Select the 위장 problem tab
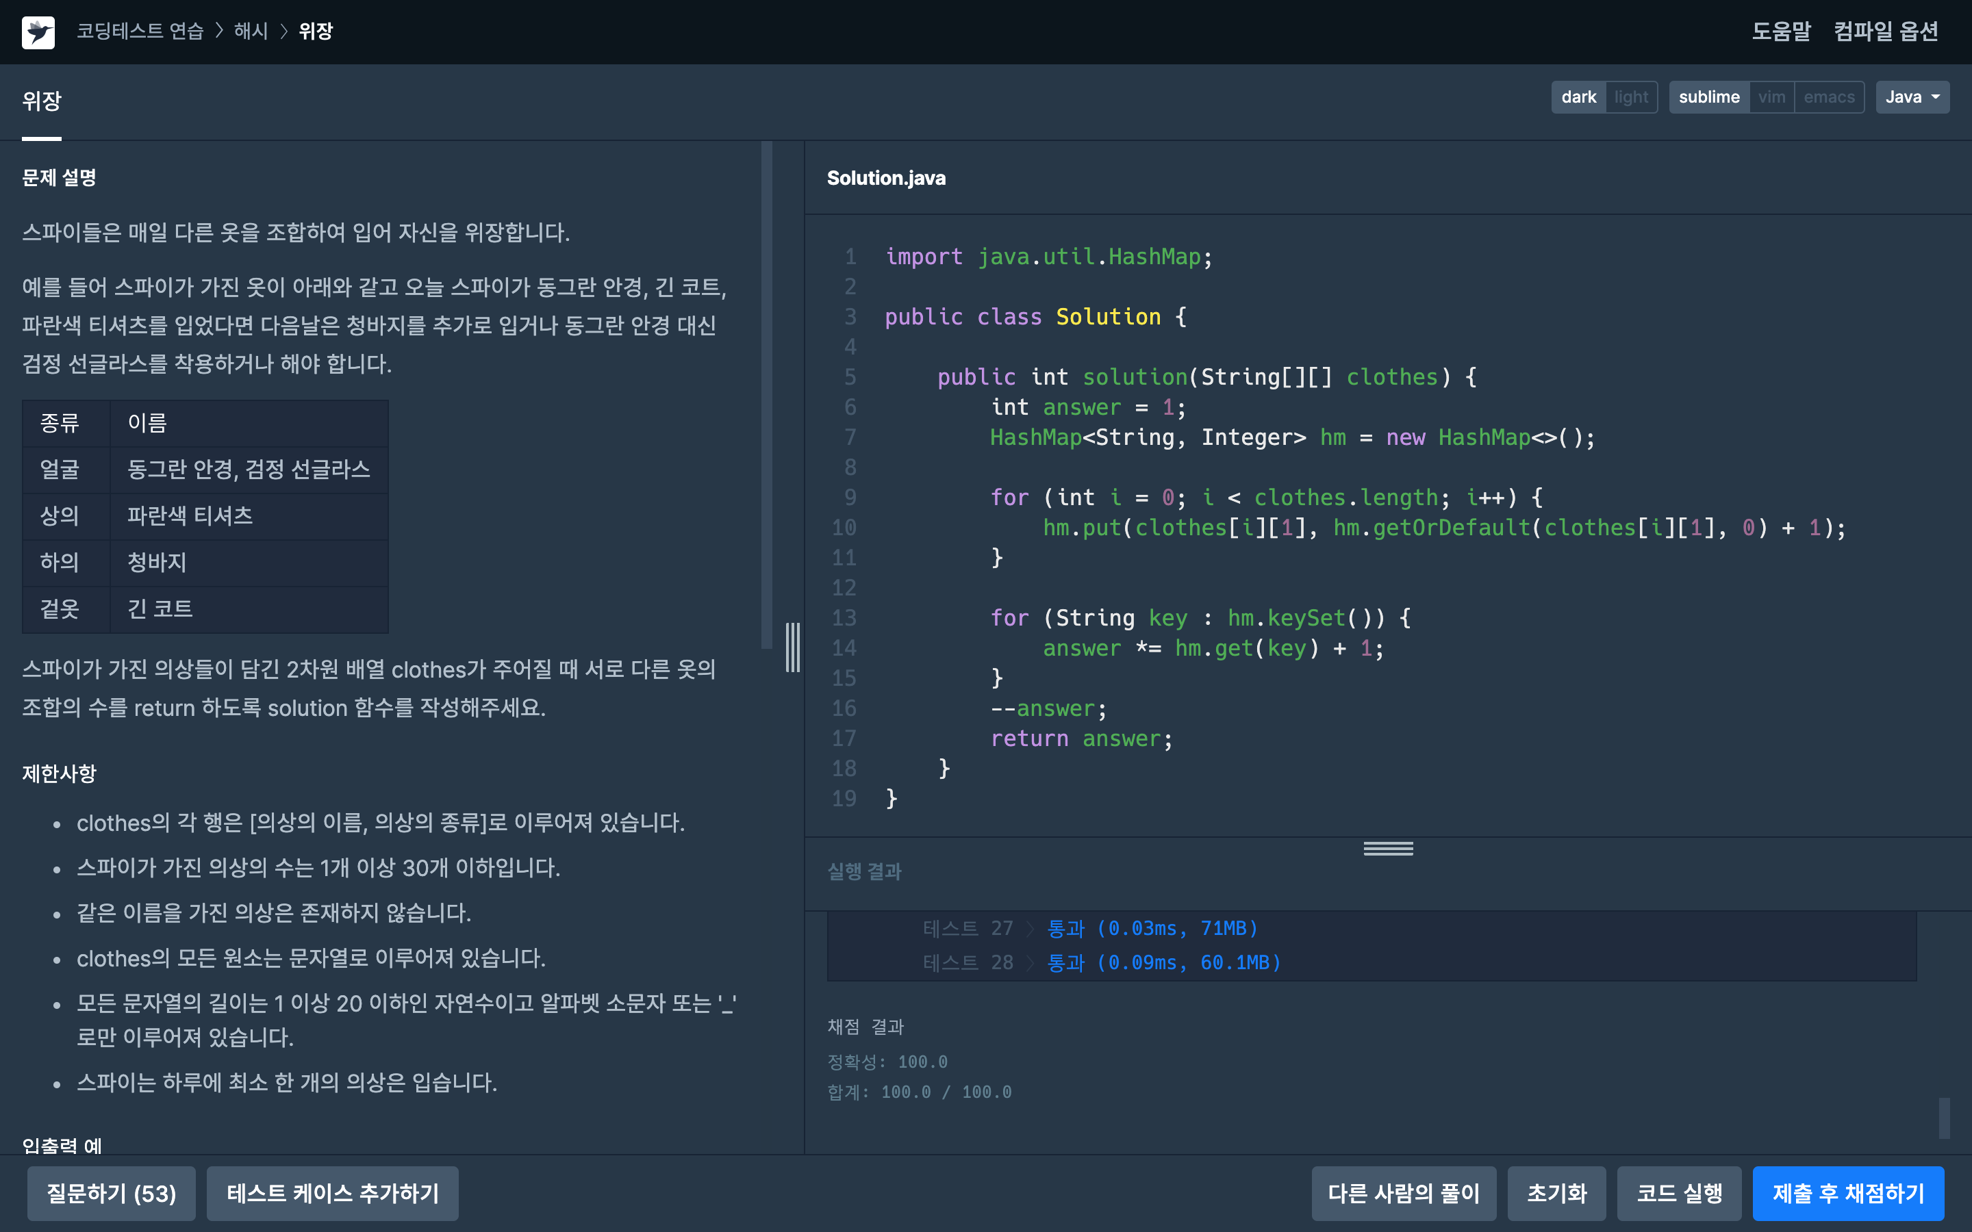This screenshot has width=1972, height=1232. (x=42, y=102)
